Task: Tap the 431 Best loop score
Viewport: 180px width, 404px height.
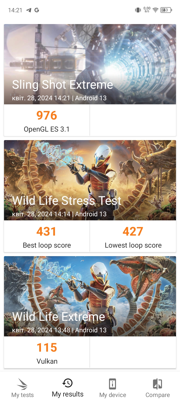Action: pyautogui.click(x=47, y=237)
